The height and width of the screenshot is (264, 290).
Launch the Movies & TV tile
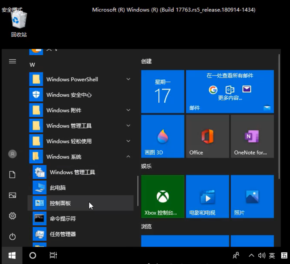click(x=207, y=196)
